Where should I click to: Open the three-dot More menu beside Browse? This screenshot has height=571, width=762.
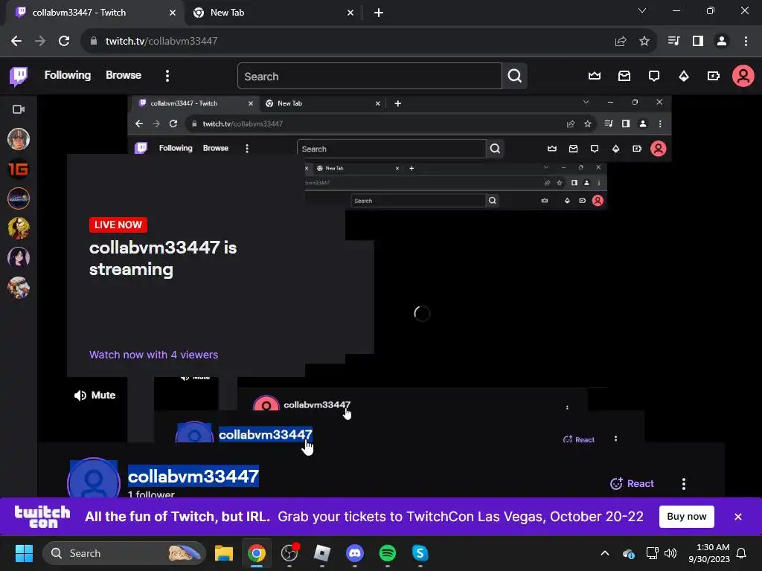pyautogui.click(x=167, y=76)
